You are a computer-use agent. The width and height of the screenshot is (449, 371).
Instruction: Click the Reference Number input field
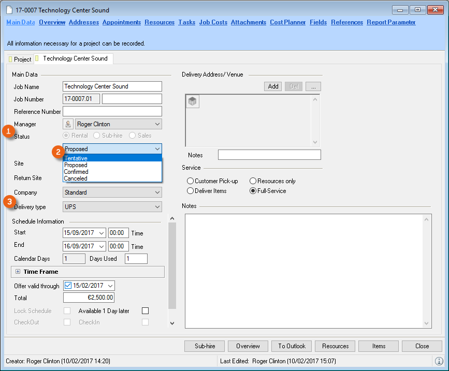pyautogui.click(x=112, y=111)
